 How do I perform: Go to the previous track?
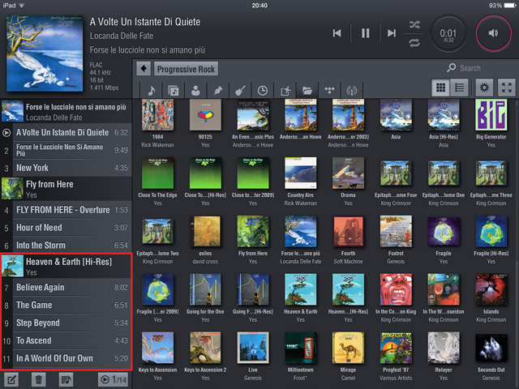[x=337, y=32]
